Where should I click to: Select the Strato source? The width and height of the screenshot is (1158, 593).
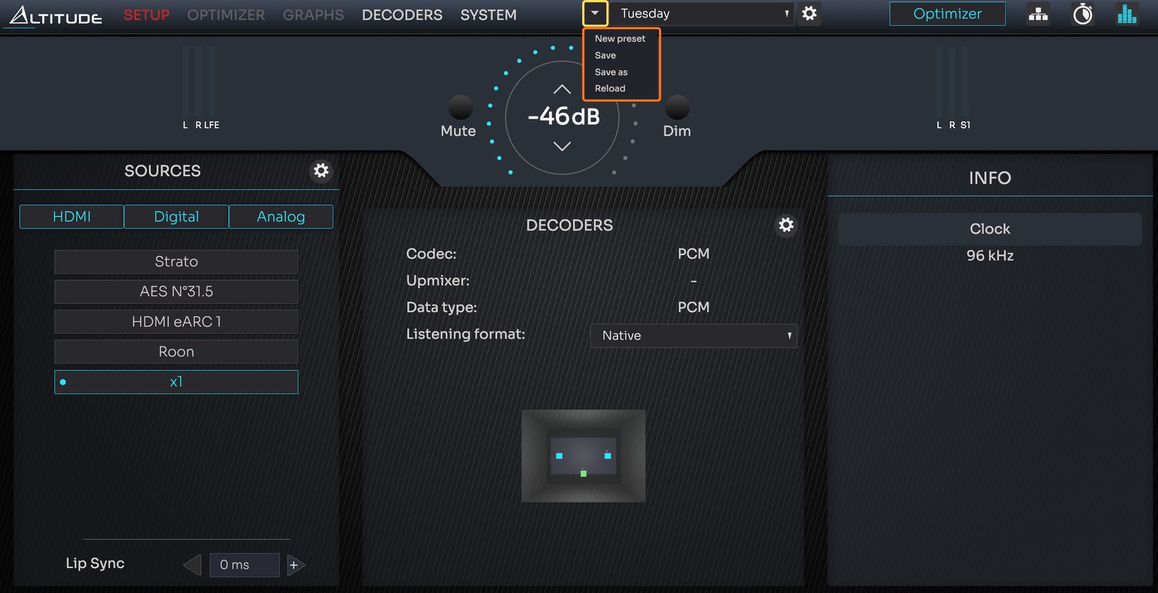click(x=176, y=262)
